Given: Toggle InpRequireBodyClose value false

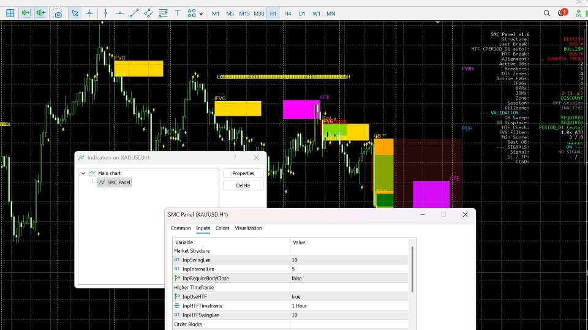Looking at the screenshot, I should pyautogui.click(x=350, y=278).
